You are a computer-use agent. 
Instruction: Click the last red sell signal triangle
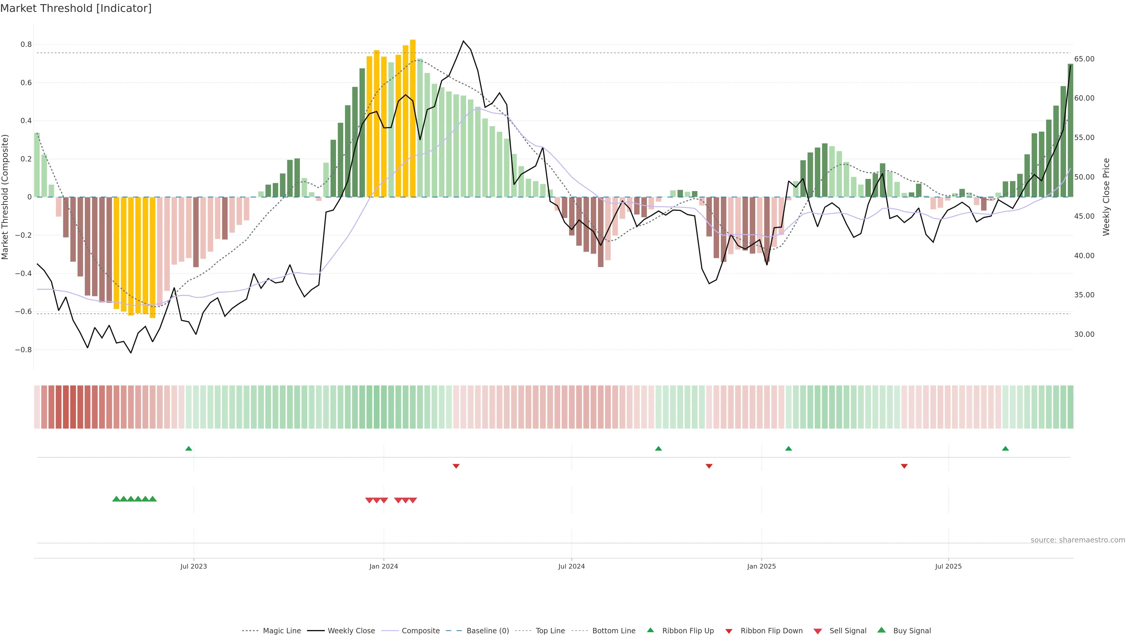(x=413, y=500)
